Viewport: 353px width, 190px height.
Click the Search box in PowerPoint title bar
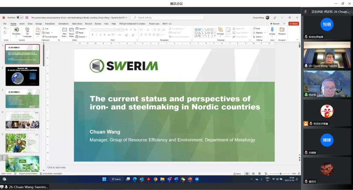167,18
